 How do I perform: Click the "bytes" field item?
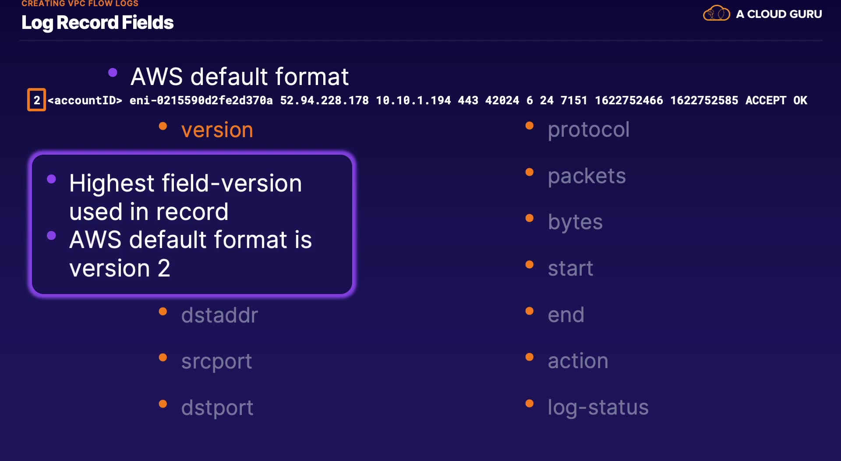coord(575,222)
